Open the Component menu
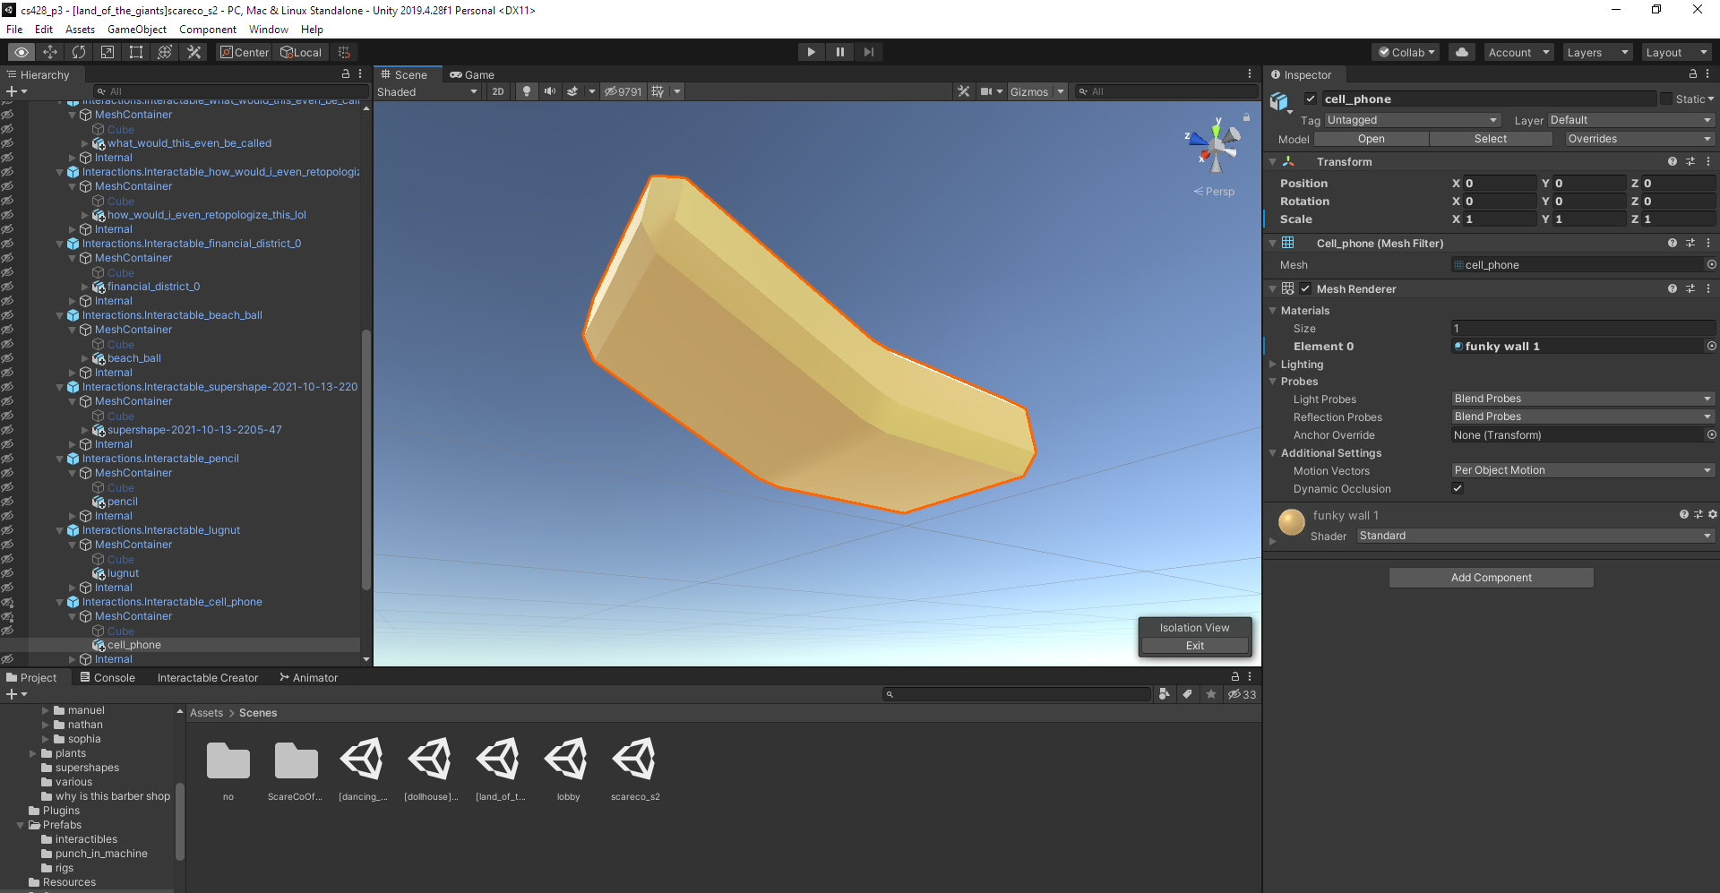Image resolution: width=1720 pixels, height=893 pixels. pos(208,30)
